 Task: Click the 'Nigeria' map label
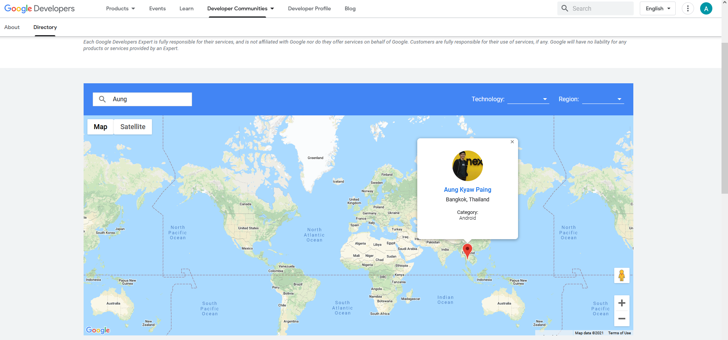tap(367, 265)
